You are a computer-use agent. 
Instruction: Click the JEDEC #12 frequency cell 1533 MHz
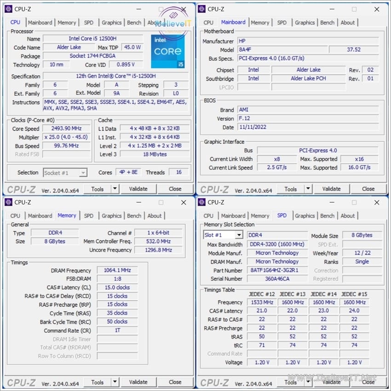point(262,302)
